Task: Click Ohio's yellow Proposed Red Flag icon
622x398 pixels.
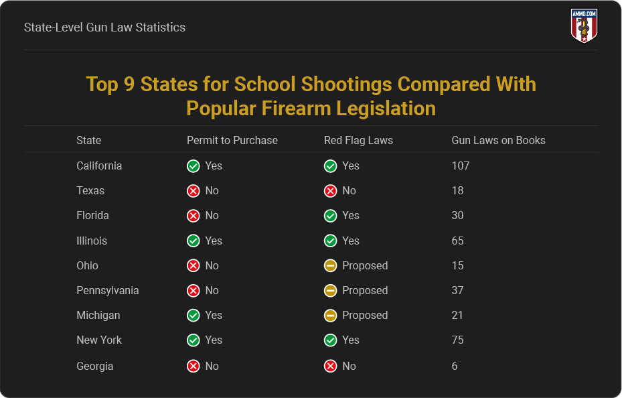Action: (x=331, y=265)
